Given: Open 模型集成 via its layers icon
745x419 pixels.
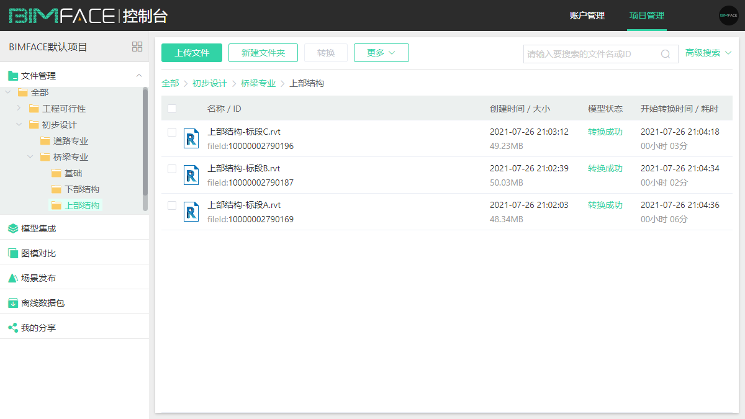Looking at the screenshot, I should click(13, 228).
